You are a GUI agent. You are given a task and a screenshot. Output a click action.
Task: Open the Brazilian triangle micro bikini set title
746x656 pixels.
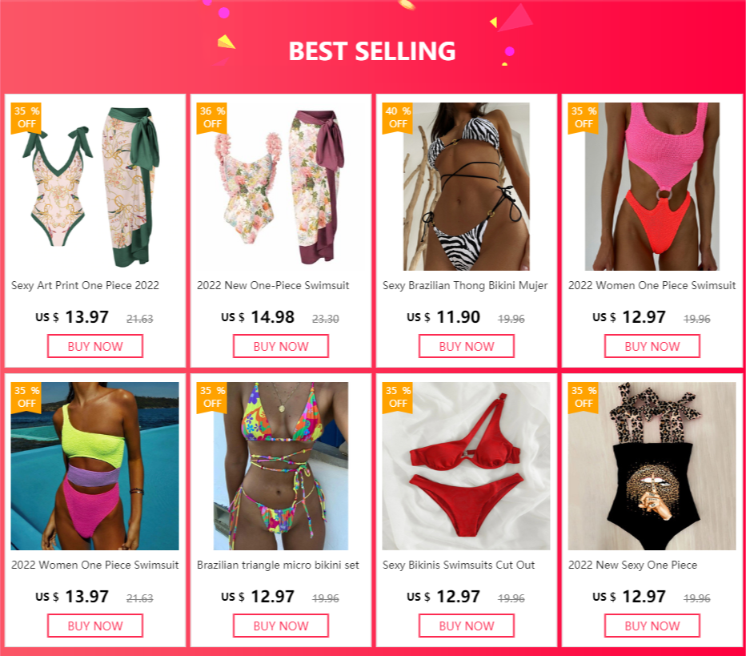pos(278,565)
